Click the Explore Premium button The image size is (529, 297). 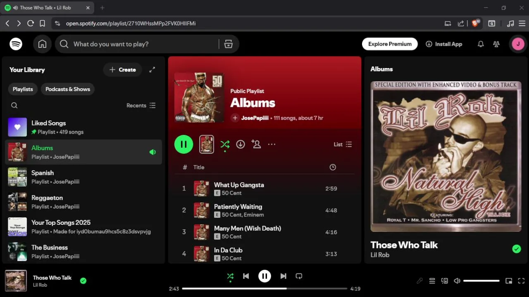click(x=390, y=44)
